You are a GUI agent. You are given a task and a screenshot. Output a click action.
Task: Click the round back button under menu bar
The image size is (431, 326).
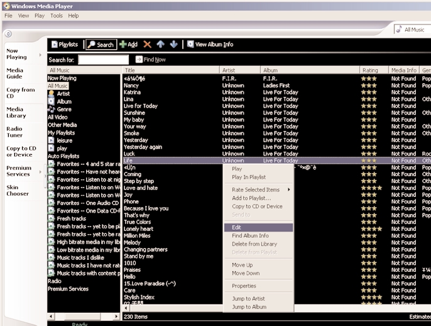click(x=8, y=33)
